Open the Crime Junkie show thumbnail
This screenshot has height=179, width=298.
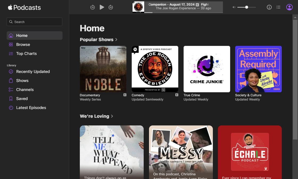[x=207, y=69]
